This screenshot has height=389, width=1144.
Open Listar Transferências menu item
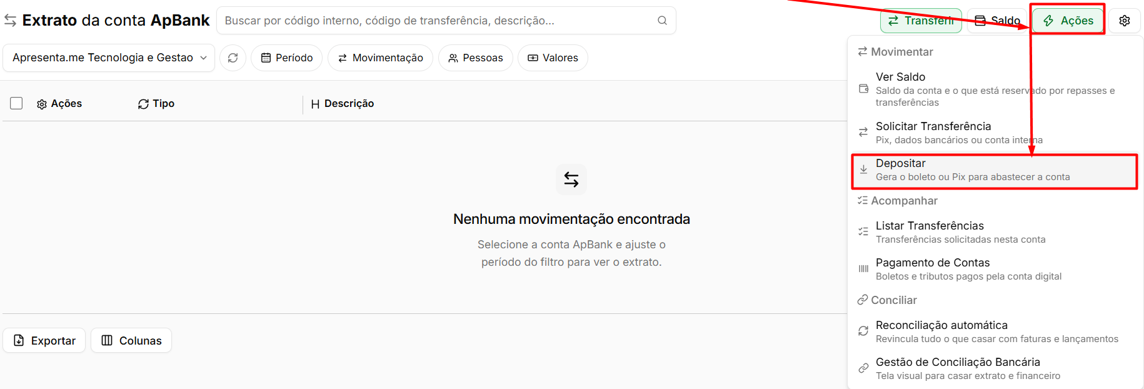(x=995, y=232)
